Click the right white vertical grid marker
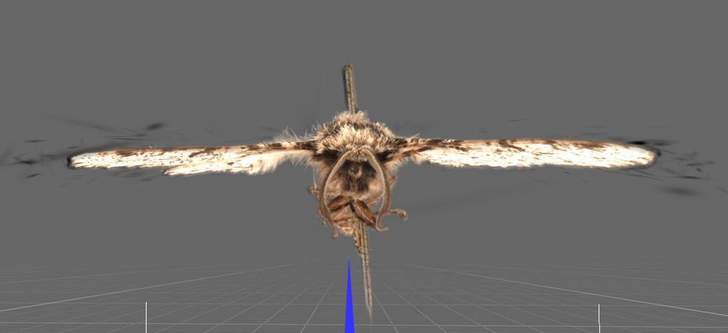The image size is (728, 333). click(x=599, y=316)
